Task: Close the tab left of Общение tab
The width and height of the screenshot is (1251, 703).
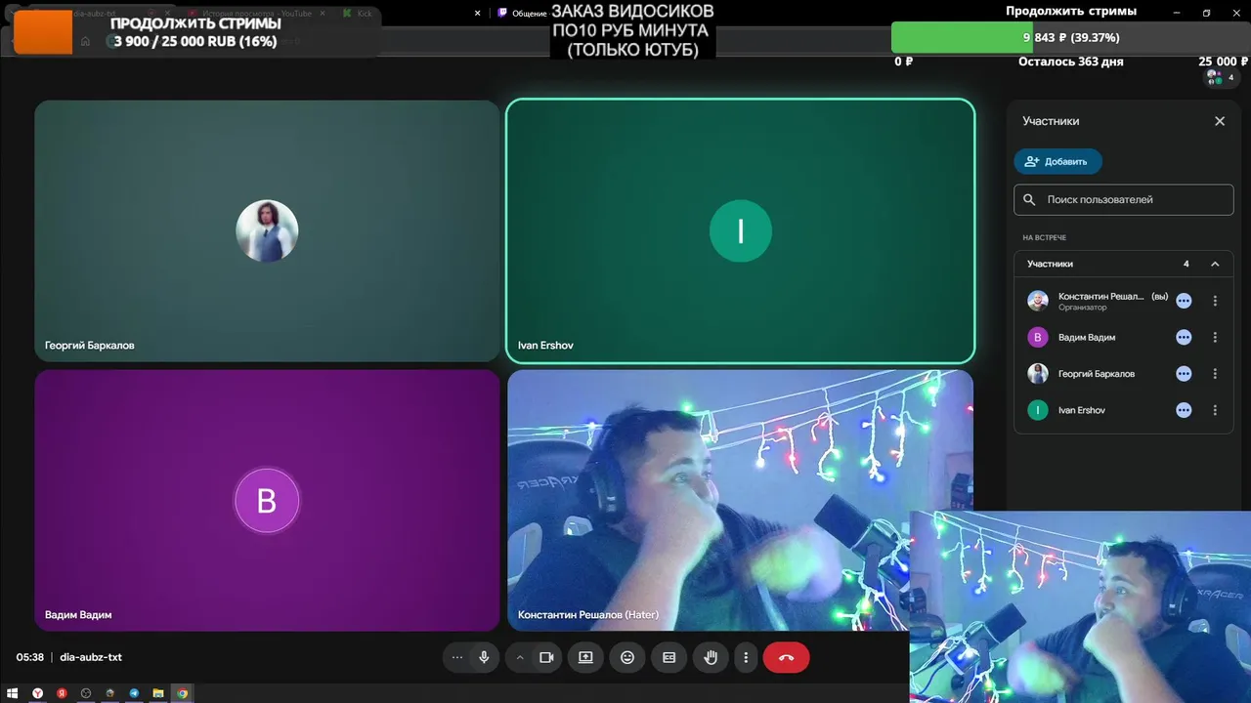Action: 477,14
